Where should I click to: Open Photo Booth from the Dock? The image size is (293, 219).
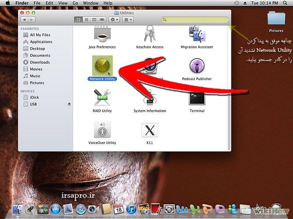click(x=157, y=209)
